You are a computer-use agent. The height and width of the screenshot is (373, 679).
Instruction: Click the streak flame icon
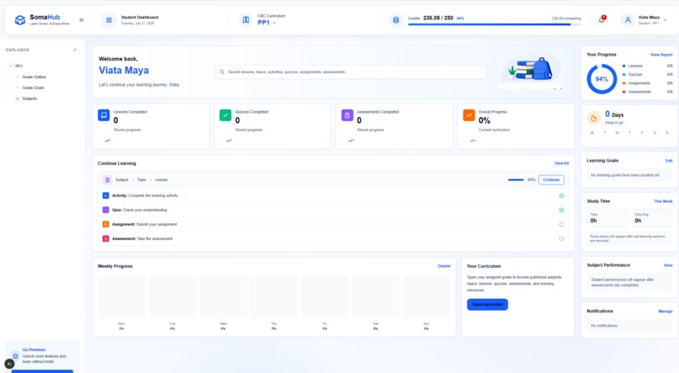tap(593, 118)
